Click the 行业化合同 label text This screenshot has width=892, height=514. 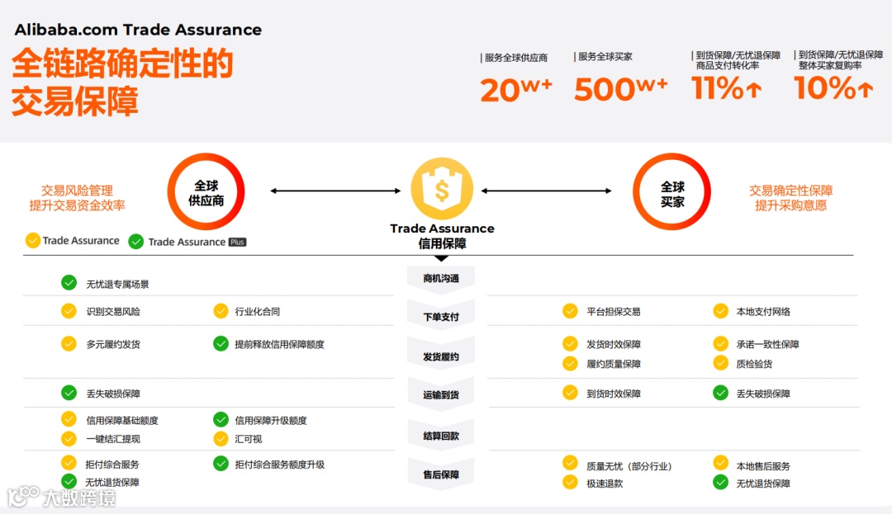(x=257, y=311)
